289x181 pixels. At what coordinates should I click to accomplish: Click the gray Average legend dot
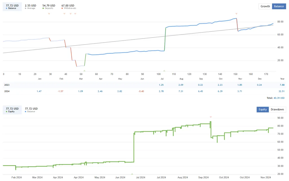tap(25, 9)
